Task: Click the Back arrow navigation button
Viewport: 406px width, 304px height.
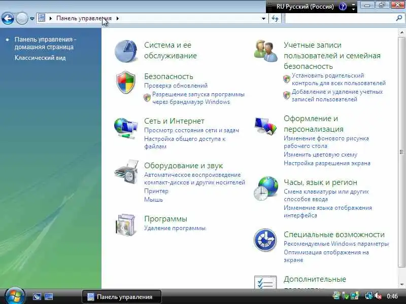Action: [8, 18]
